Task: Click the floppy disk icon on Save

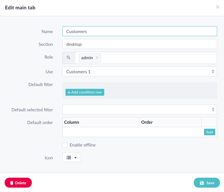Action: (202, 183)
